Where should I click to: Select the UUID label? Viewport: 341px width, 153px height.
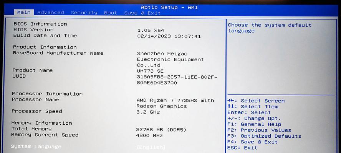[x=19, y=76]
